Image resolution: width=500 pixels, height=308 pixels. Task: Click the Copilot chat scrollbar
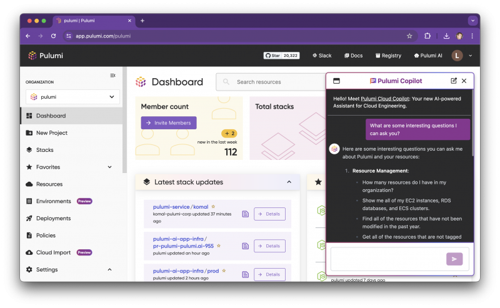[472, 123]
